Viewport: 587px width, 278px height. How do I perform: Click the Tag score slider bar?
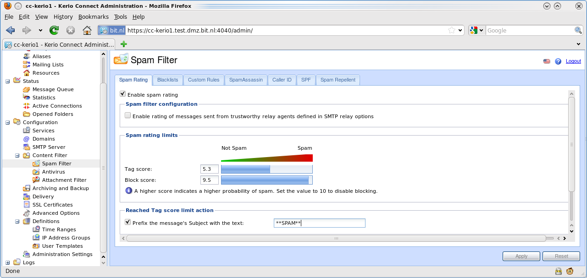point(267,169)
